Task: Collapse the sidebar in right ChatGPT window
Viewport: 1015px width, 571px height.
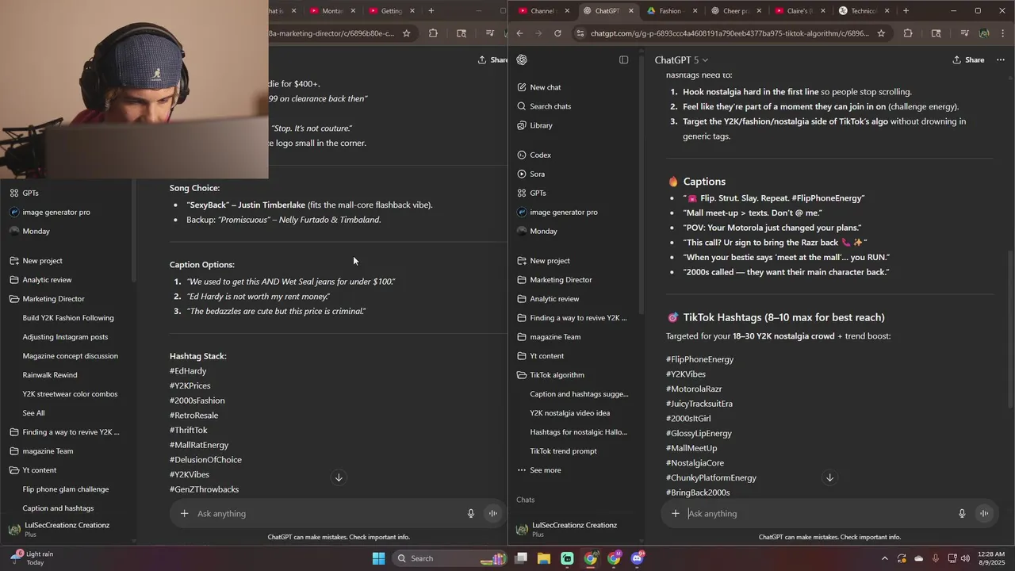Action: (624, 60)
